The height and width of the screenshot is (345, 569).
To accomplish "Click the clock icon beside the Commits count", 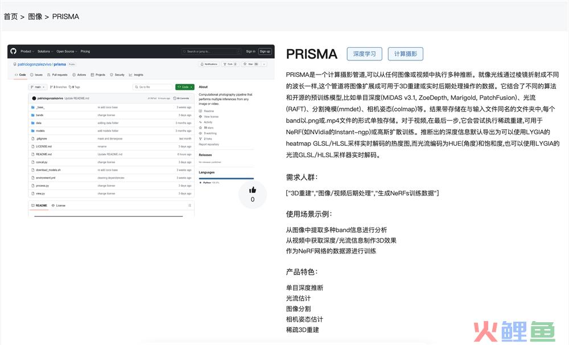I will pyautogui.click(x=175, y=98).
